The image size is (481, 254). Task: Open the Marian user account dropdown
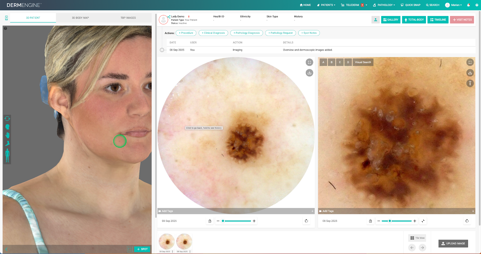click(454, 5)
